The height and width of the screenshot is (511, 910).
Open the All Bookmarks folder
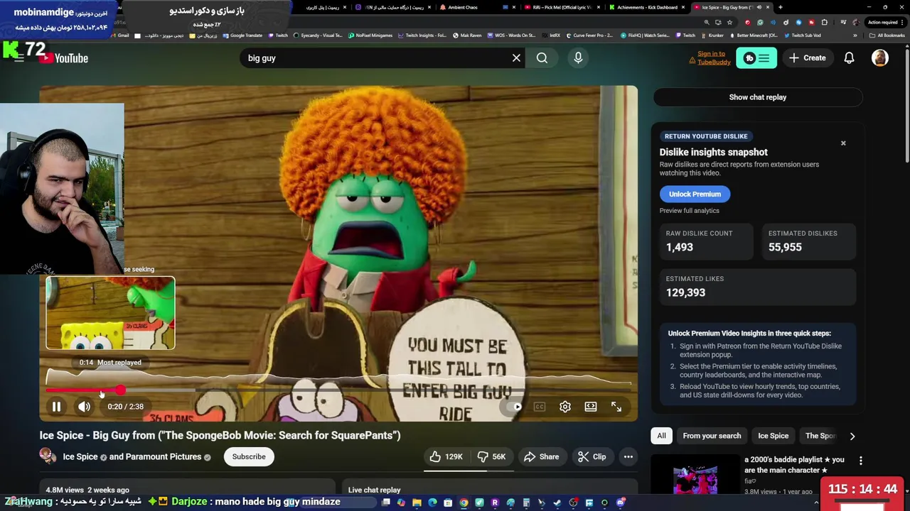tap(887, 35)
